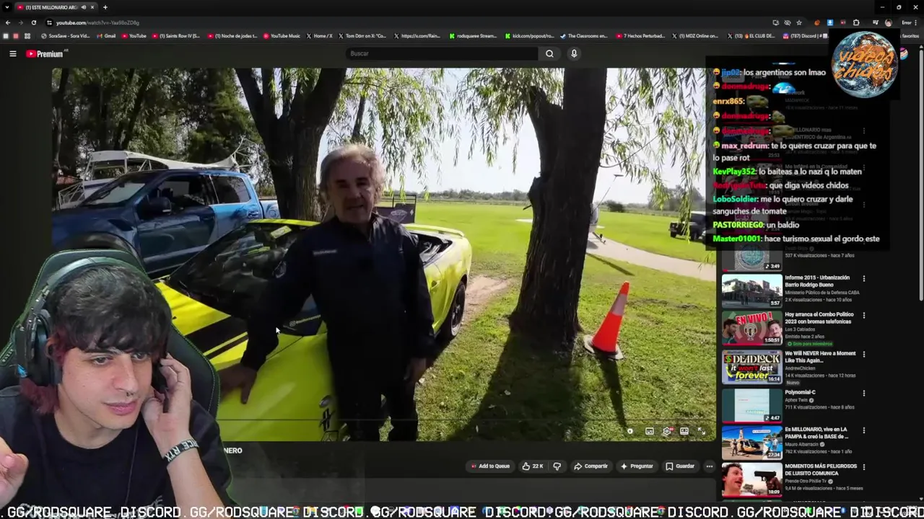Open the SoraSave bookmark
The width and height of the screenshot is (924, 519).
[66, 35]
